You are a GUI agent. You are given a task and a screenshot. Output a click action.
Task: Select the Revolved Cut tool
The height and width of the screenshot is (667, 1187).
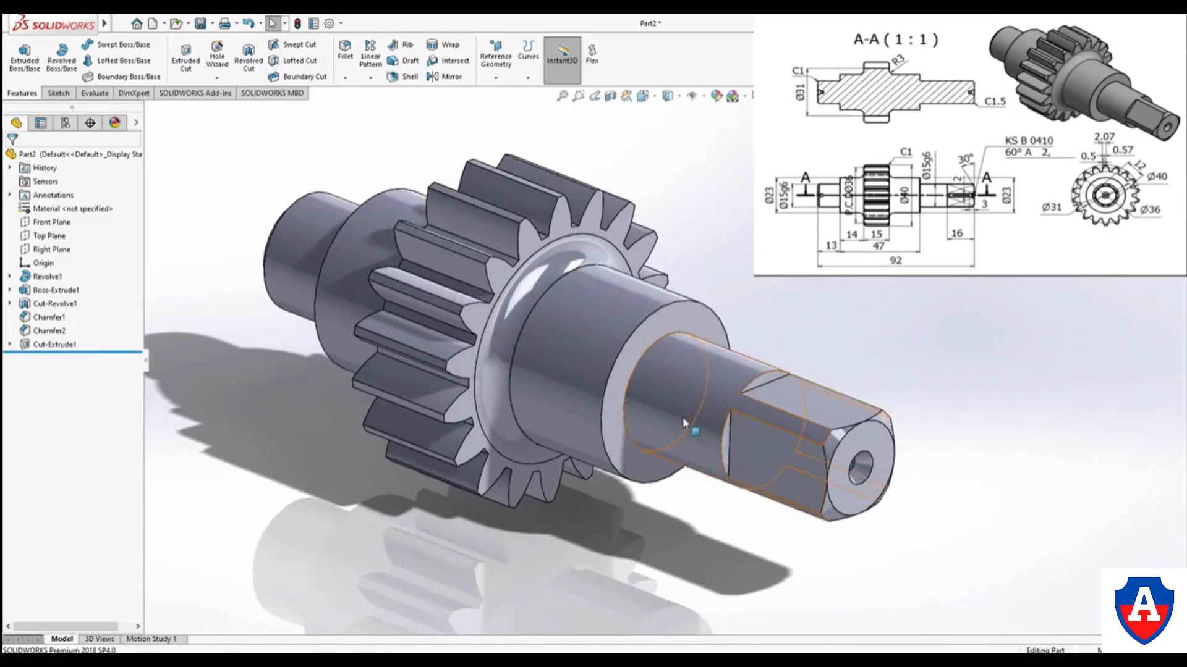tap(249, 58)
